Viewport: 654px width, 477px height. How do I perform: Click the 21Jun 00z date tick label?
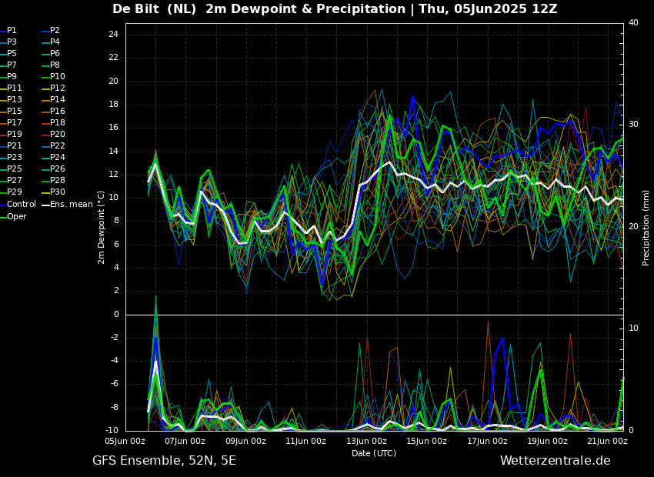coord(607,441)
